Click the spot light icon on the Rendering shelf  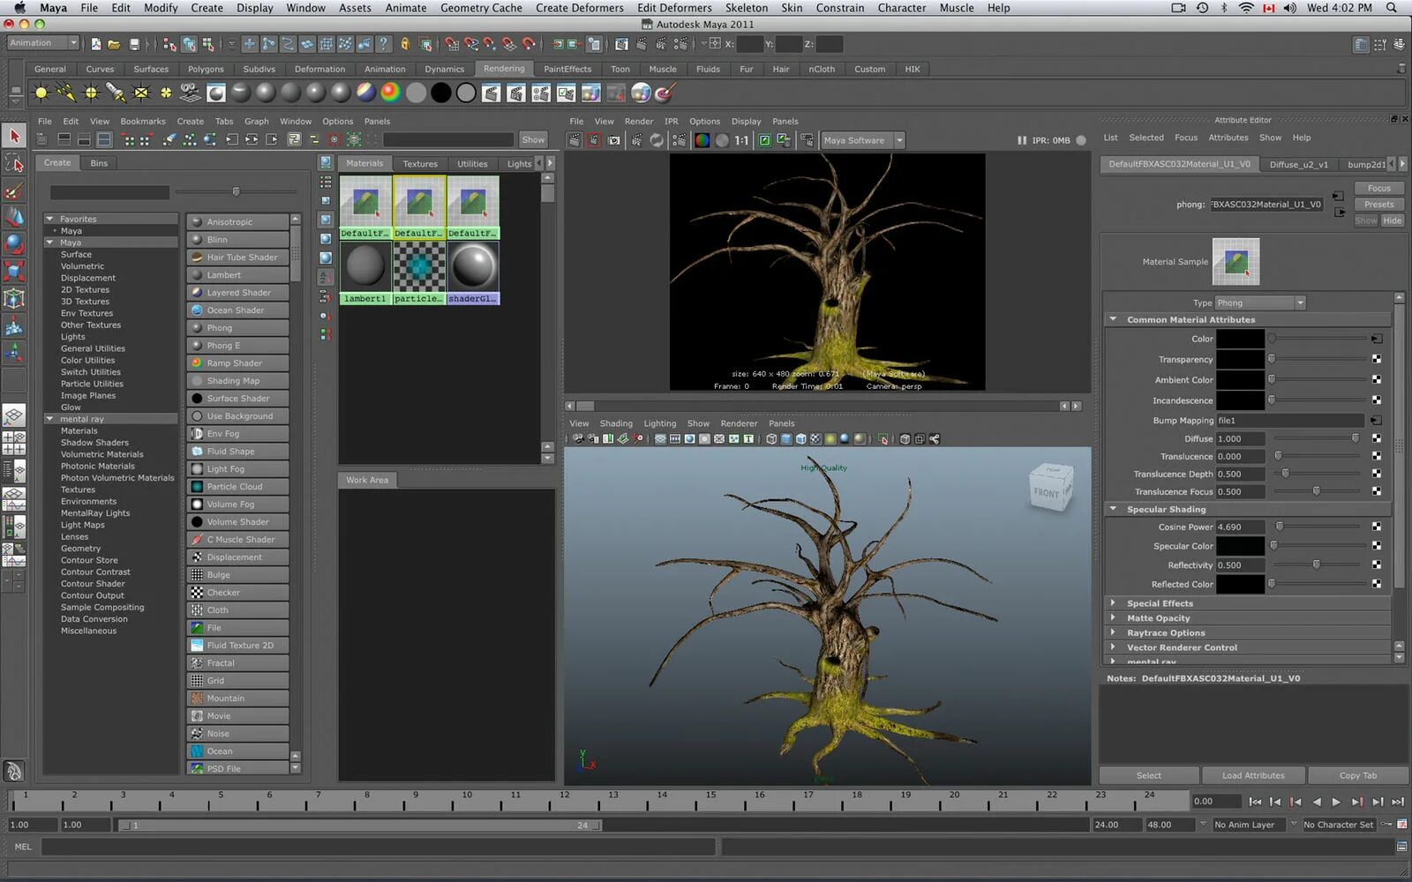pos(116,93)
